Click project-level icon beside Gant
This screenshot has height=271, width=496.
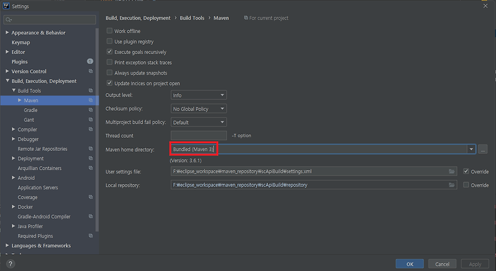[x=91, y=119]
